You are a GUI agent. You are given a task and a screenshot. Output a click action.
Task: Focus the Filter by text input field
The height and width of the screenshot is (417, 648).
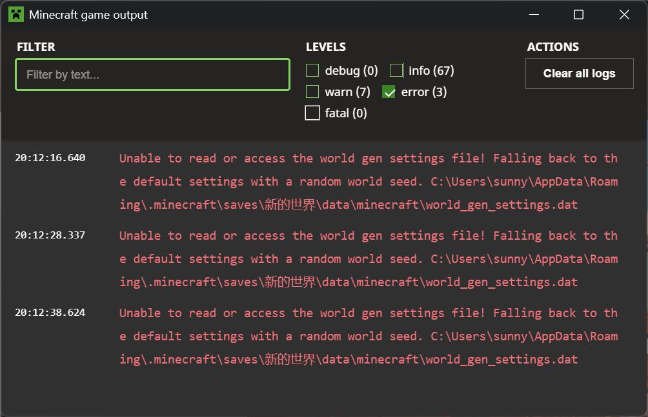(152, 75)
